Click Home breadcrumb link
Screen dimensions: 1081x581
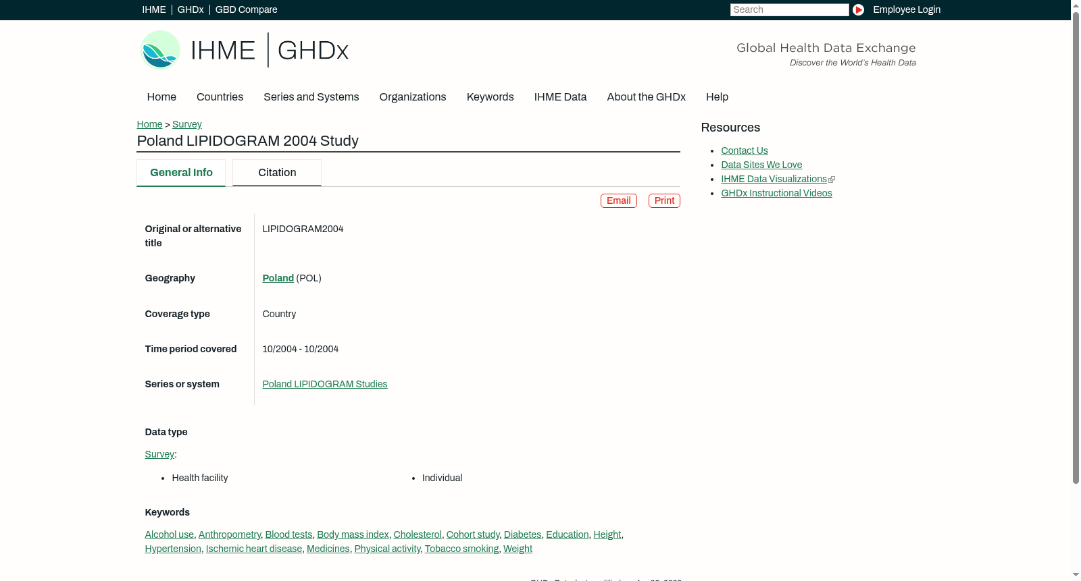pos(149,124)
